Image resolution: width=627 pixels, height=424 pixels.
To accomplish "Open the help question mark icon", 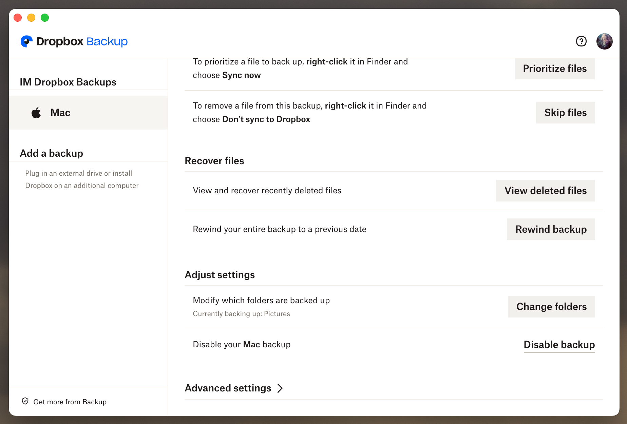I will coord(581,41).
